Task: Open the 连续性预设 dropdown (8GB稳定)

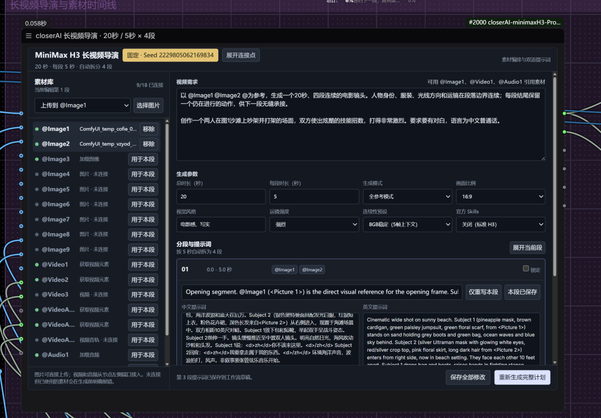Action: [x=407, y=225]
